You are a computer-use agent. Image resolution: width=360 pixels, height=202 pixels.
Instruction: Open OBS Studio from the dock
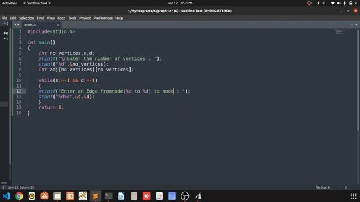coord(184,196)
